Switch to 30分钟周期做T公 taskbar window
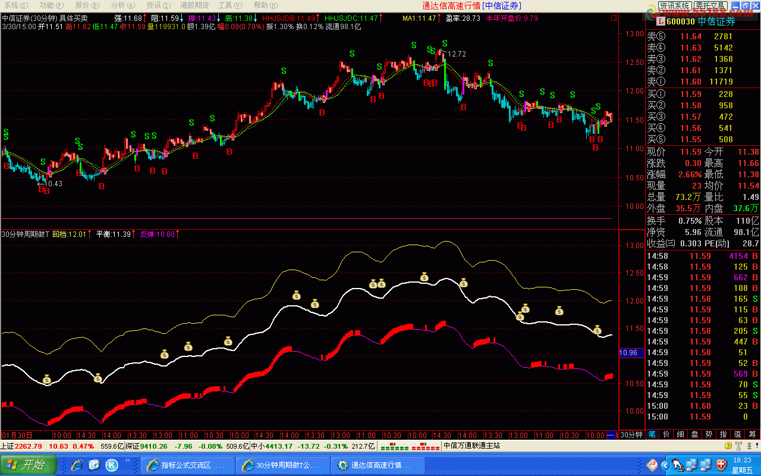The width and height of the screenshot is (761, 476). point(283,465)
